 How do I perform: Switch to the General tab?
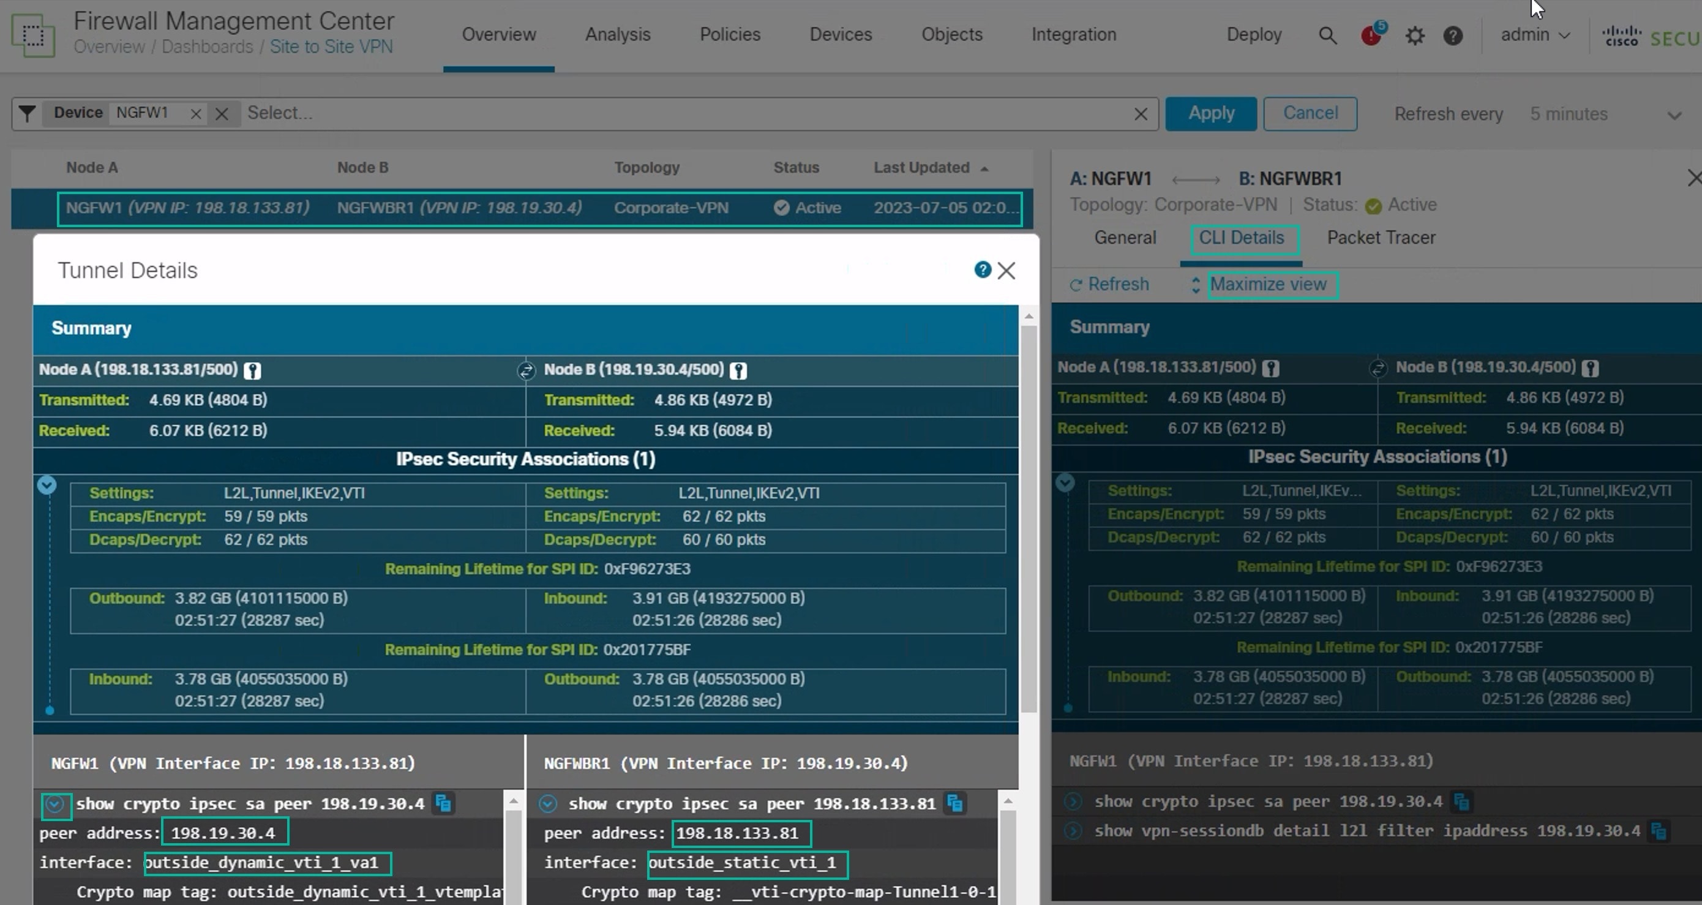click(1125, 238)
